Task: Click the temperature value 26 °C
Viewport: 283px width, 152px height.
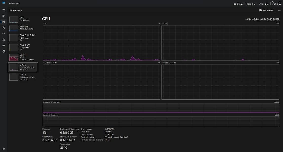Action: tap(64, 148)
